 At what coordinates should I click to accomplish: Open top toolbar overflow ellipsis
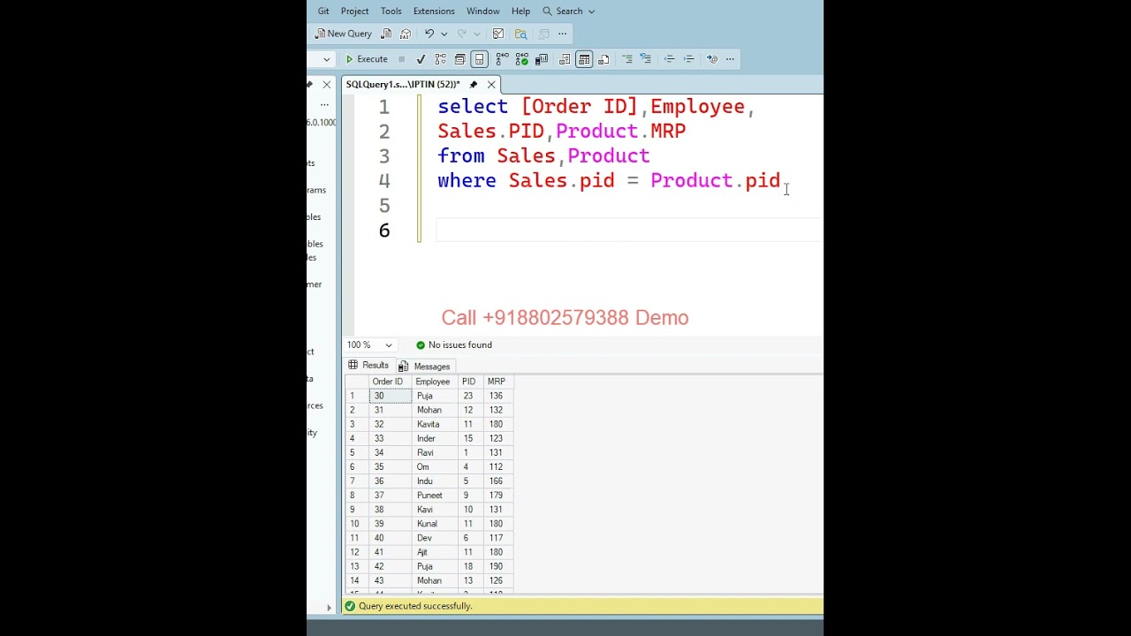click(562, 34)
